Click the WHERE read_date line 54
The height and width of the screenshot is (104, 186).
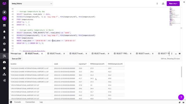click(x=46, y=41)
